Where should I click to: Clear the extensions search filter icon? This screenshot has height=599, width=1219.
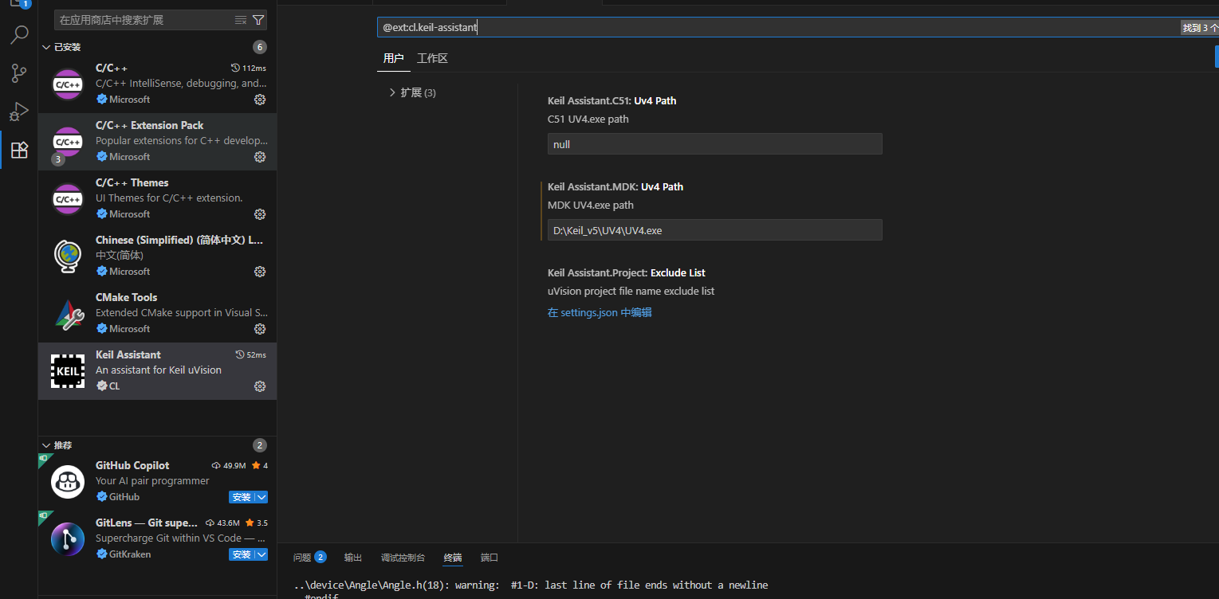[x=240, y=19]
